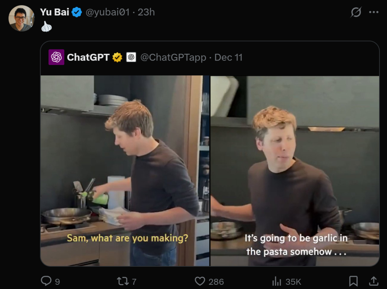This screenshot has width=387, height=289.
Task: Click the ChatGPT purple avatar logo
Action: click(56, 57)
